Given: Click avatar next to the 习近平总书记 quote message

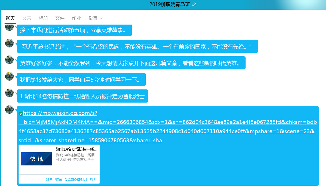Looking at the screenshot, I should (9, 43).
